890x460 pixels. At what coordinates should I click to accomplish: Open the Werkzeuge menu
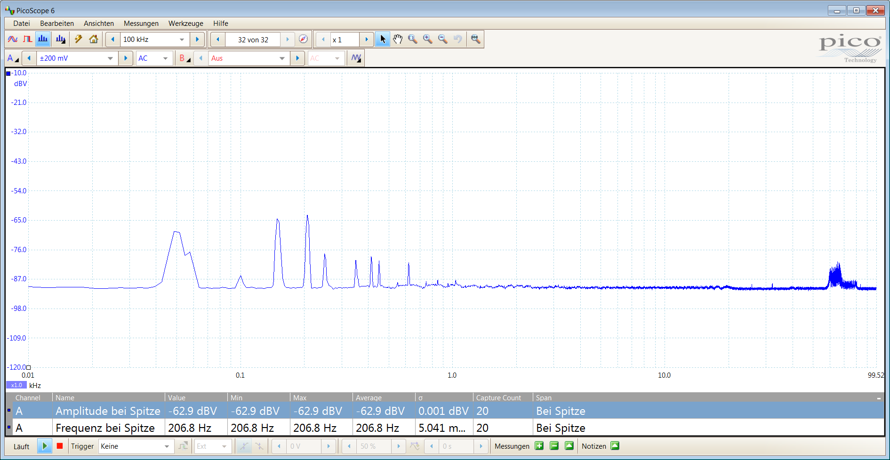coord(186,24)
